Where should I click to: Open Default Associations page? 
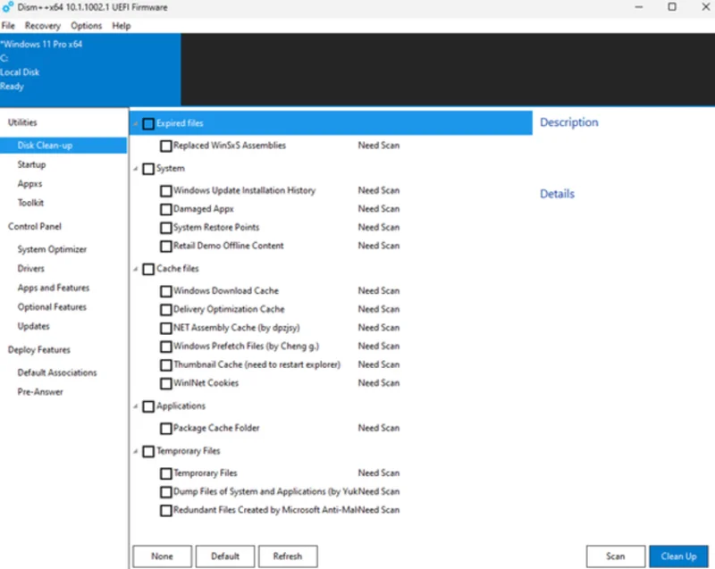[57, 372]
